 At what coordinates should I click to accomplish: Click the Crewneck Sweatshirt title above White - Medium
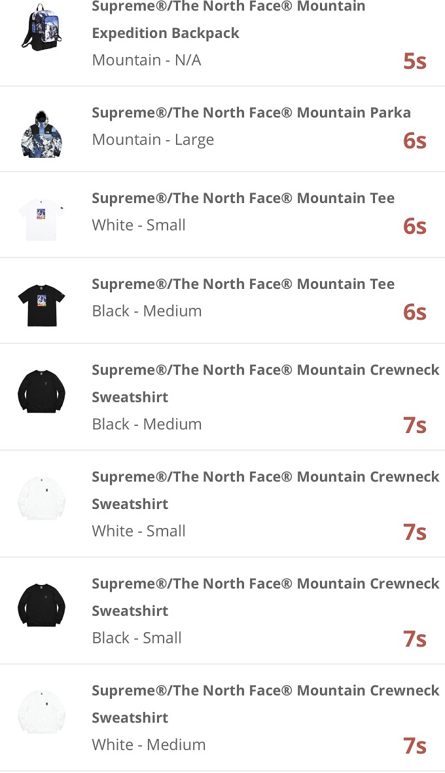point(265,690)
